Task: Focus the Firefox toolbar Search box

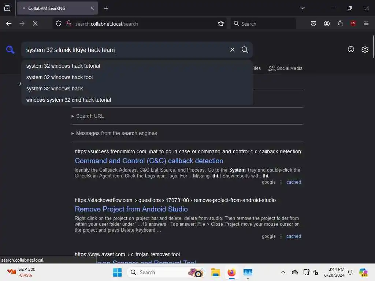Action: tap(263, 24)
